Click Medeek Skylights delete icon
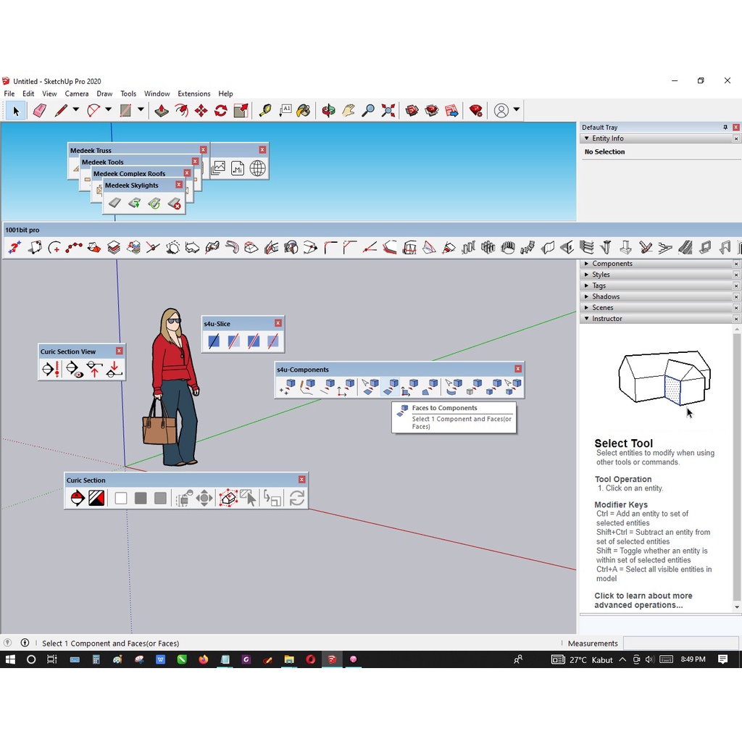 pyautogui.click(x=174, y=203)
